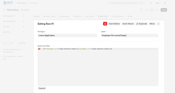The height and width of the screenshot is (93, 175).
Task: Add a tag with plus icon
Action: 24,27
